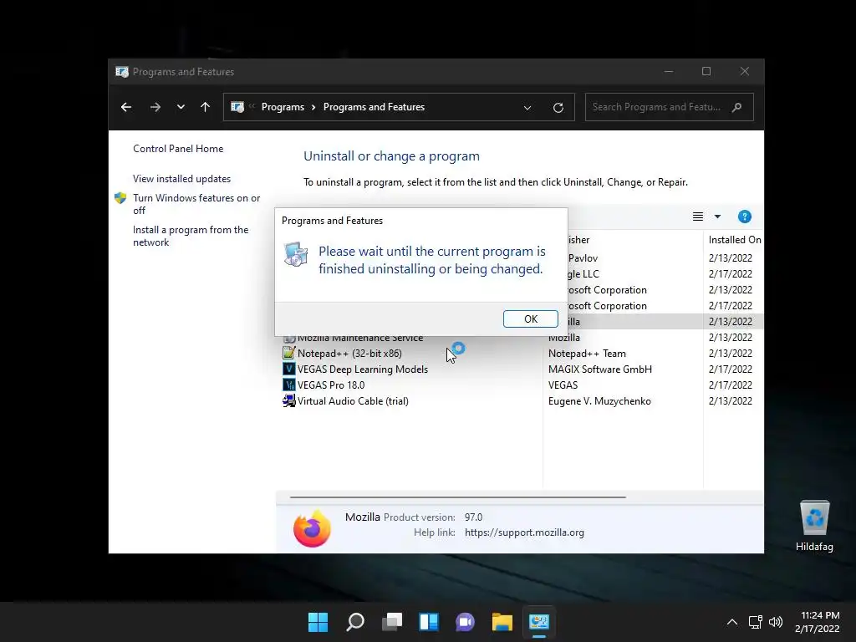Select VEGAS Deep Learning Models entry
Screen dimensions: 856x642
[363, 369]
